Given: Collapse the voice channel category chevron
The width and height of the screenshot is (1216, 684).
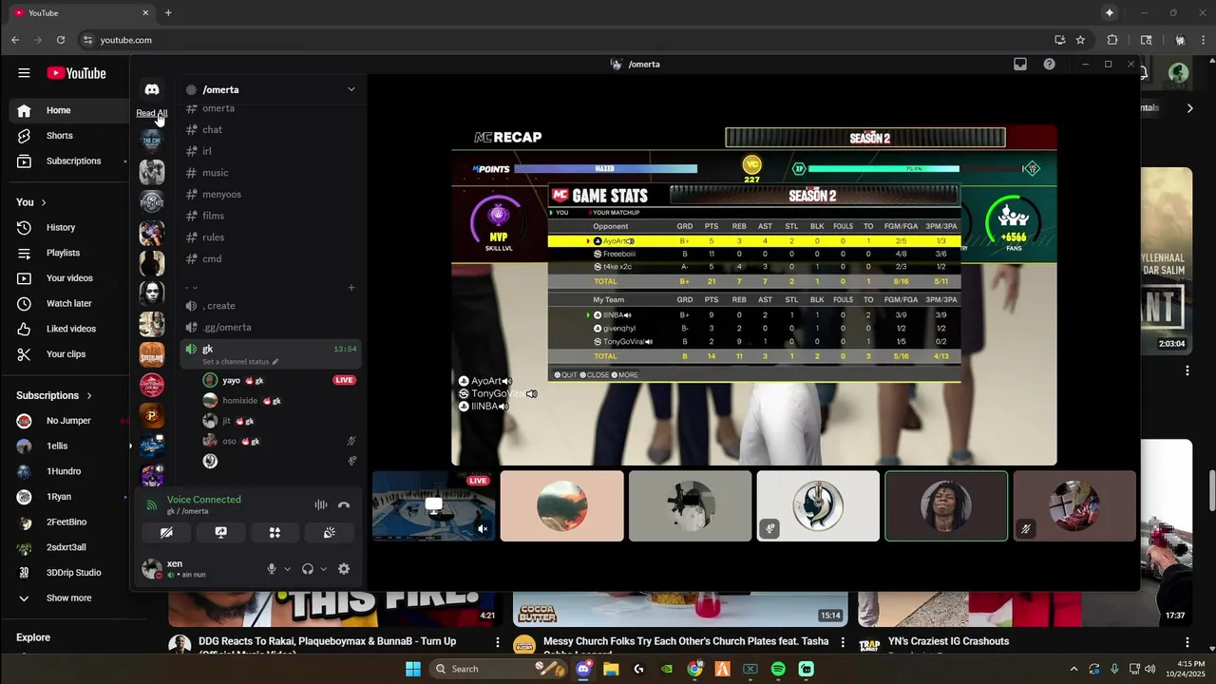Looking at the screenshot, I should [x=194, y=287].
